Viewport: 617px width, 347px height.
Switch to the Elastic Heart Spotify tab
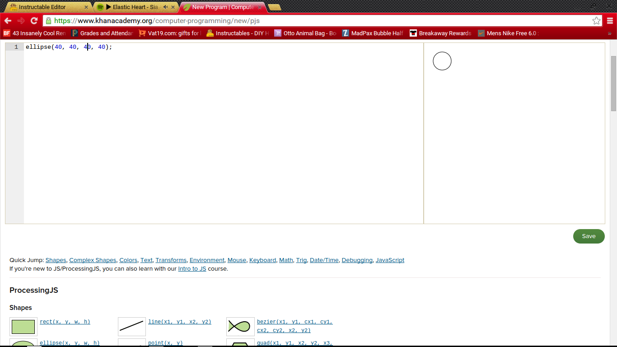(x=131, y=7)
